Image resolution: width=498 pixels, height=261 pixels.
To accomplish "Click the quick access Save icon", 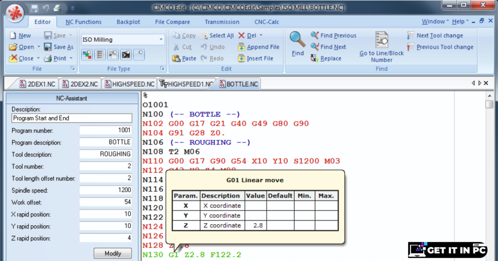I will tap(35, 8).
